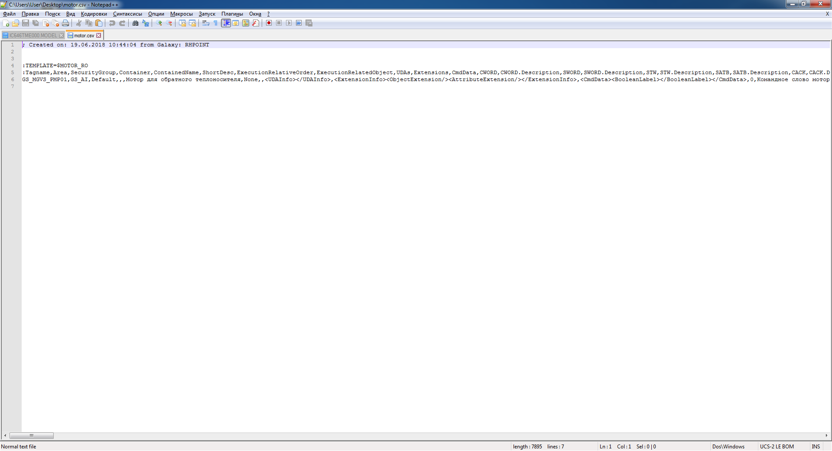This screenshot has height=451, width=832.
Task: Toggle word wrap toolbar button
Action: point(206,23)
